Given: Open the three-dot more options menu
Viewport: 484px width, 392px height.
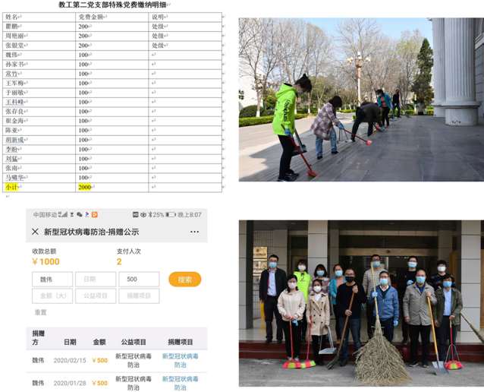Looking at the screenshot, I should tap(194, 232).
